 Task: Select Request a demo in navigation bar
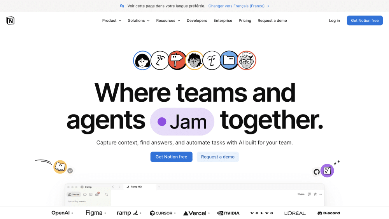[x=272, y=21]
